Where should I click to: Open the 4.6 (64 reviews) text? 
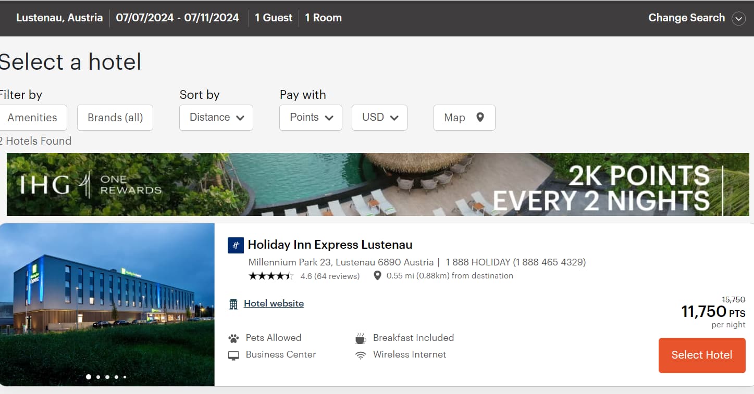click(x=330, y=276)
